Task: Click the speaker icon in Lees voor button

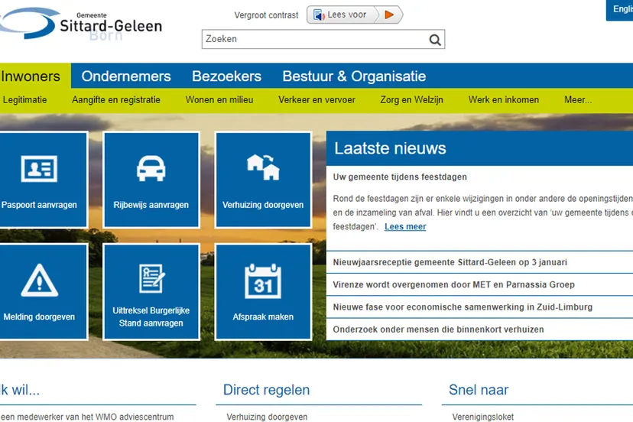Action: pos(319,15)
